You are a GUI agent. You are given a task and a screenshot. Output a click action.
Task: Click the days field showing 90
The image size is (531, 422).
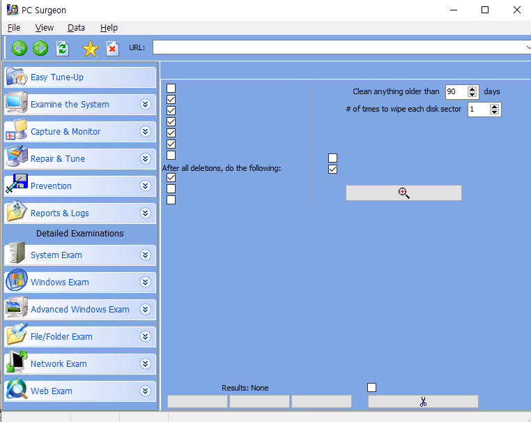point(456,91)
